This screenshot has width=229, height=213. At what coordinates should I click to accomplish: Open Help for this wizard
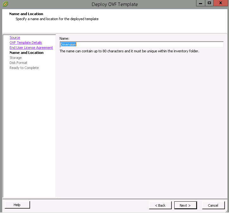click(17, 205)
